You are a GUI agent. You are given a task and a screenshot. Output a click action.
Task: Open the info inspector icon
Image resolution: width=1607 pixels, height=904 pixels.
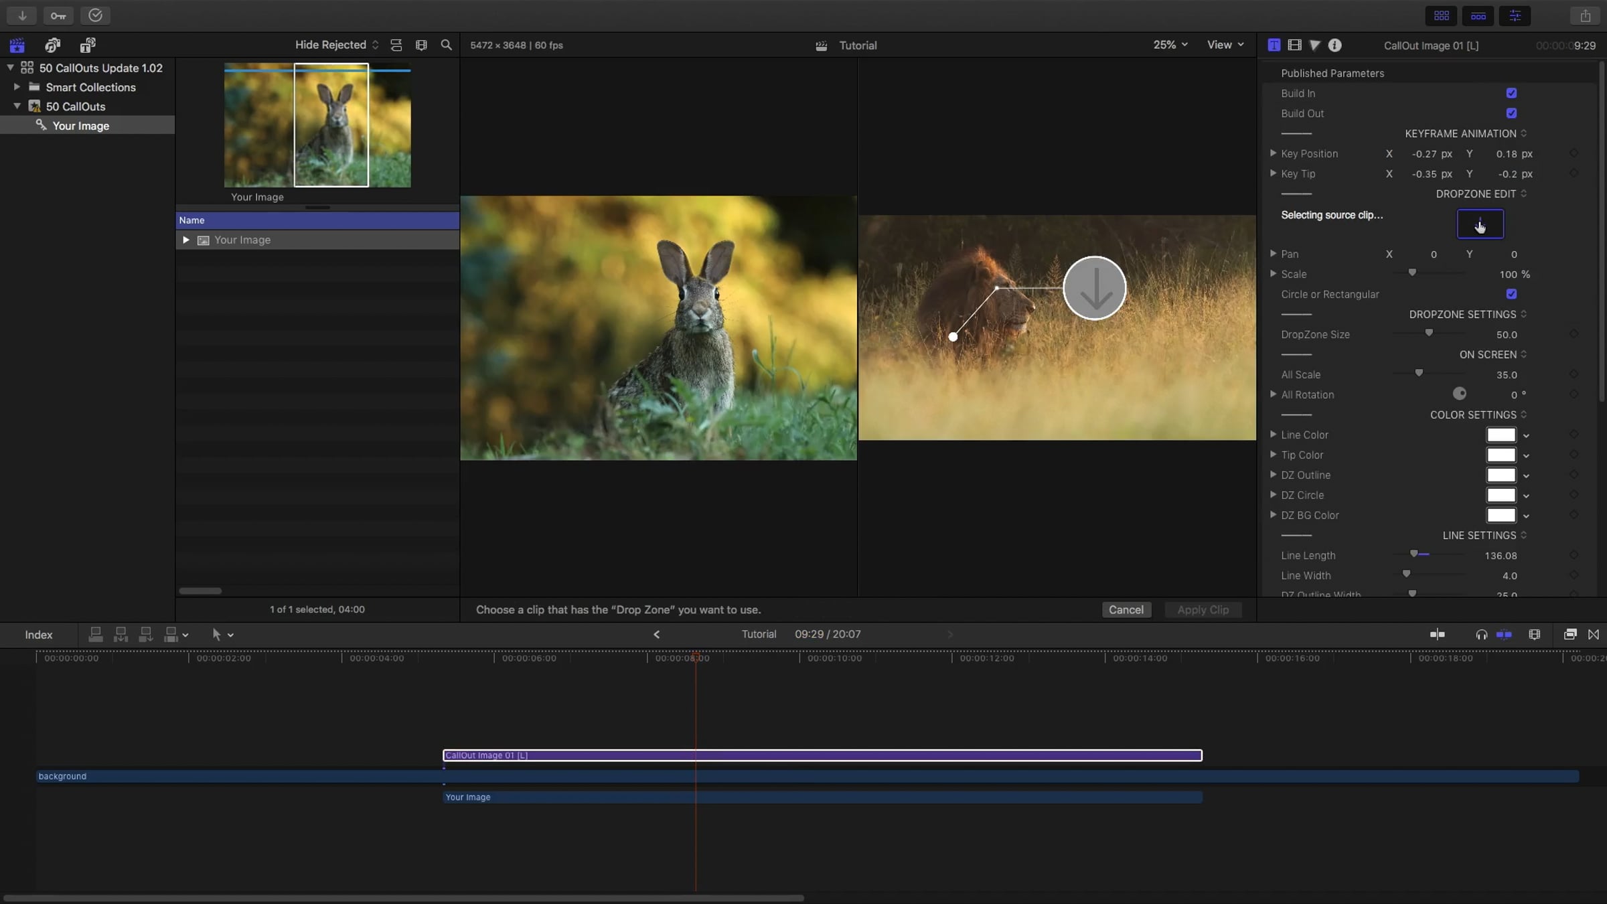coord(1334,45)
